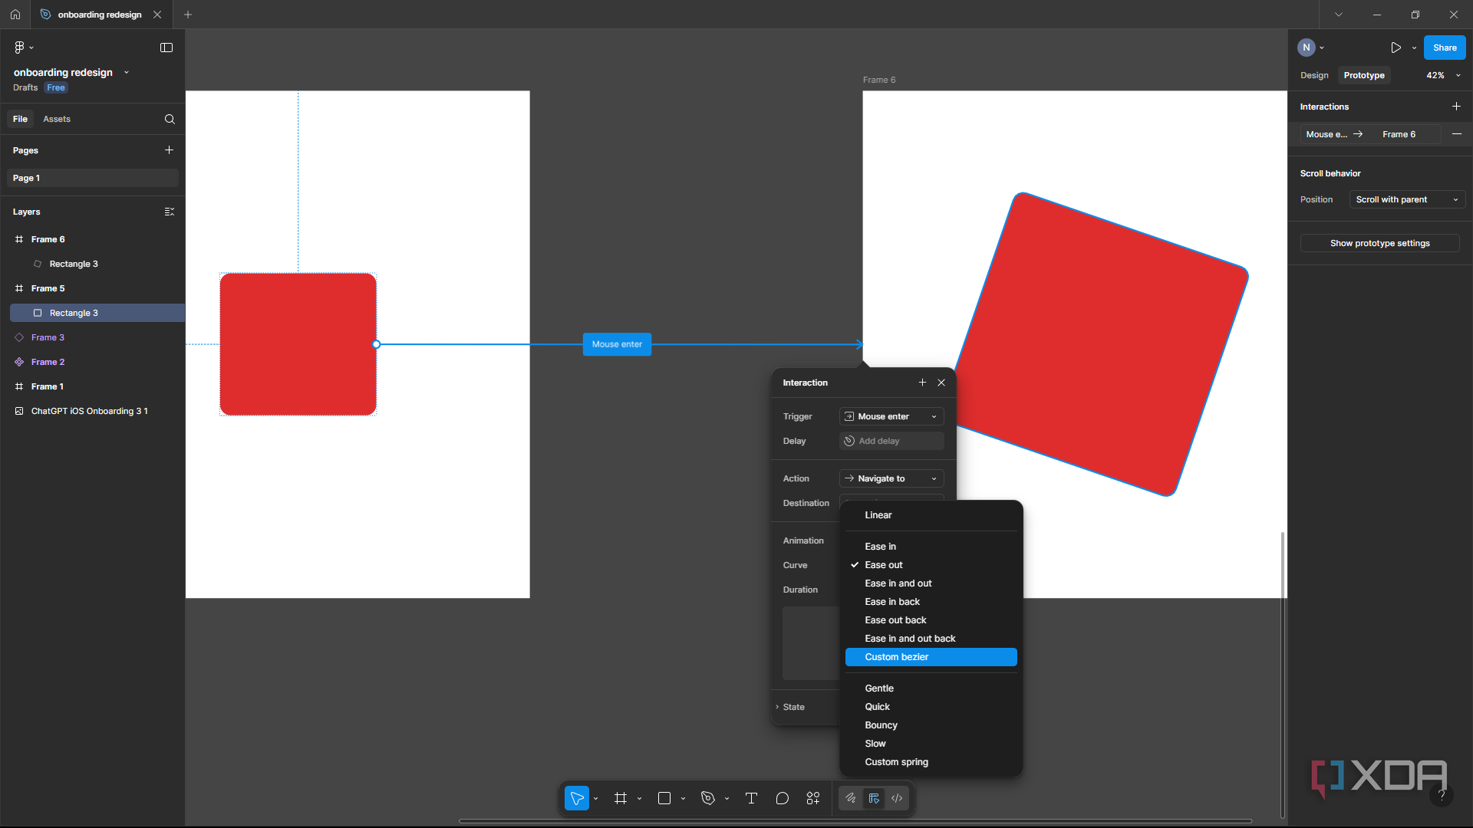
Task: Open the Actions components tool
Action: coord(813,798)
